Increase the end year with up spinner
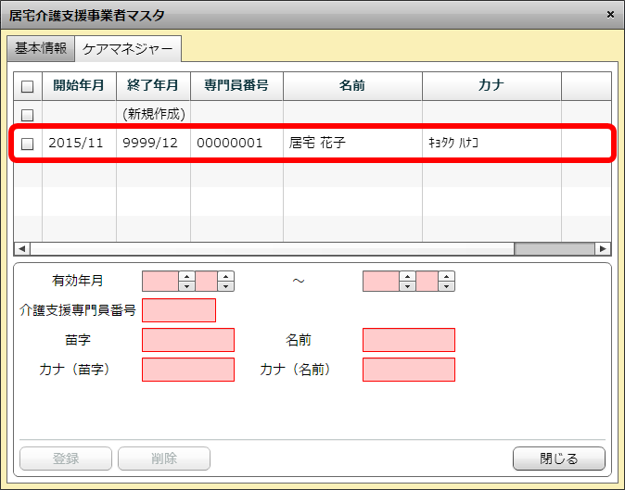Screen dimensions: 625x490 [x=406, y=276]
